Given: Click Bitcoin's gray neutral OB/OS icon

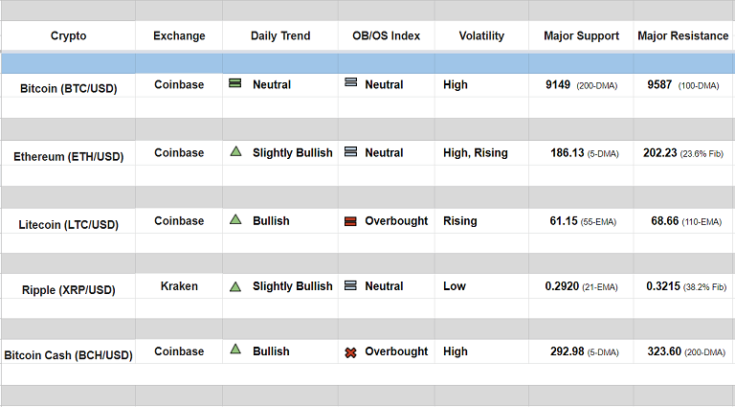Looking at the screenshot, I should pyautogui.click(x=350, y=84).
